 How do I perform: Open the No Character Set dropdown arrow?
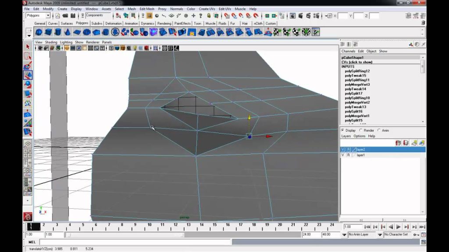380,234
